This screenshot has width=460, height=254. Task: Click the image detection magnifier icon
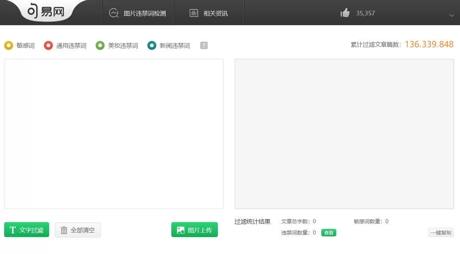tap(114, 13)
